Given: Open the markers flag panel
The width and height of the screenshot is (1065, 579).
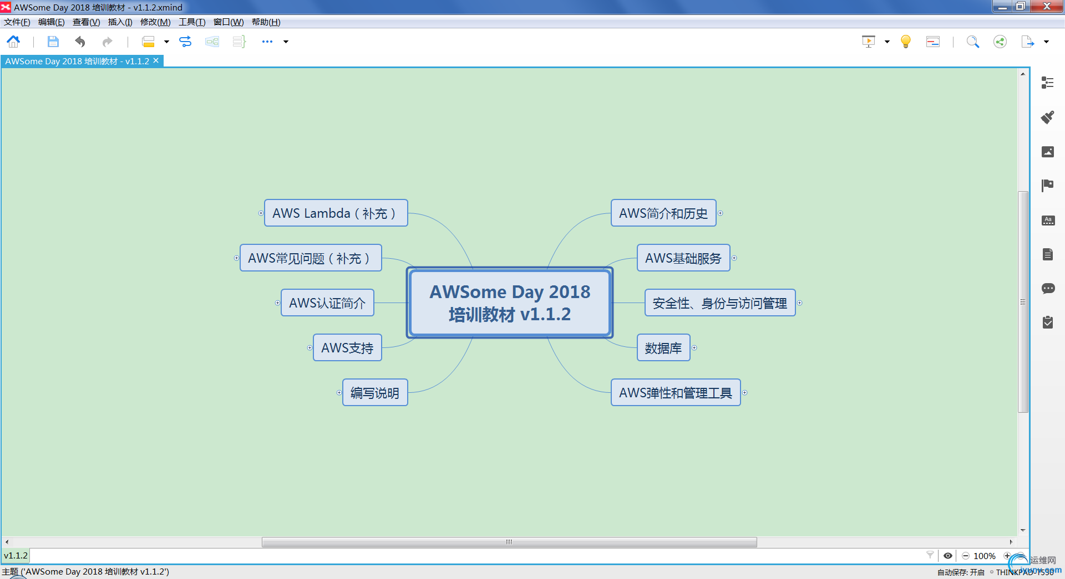Looking at the screenshot, I should tap(1048, 186).
